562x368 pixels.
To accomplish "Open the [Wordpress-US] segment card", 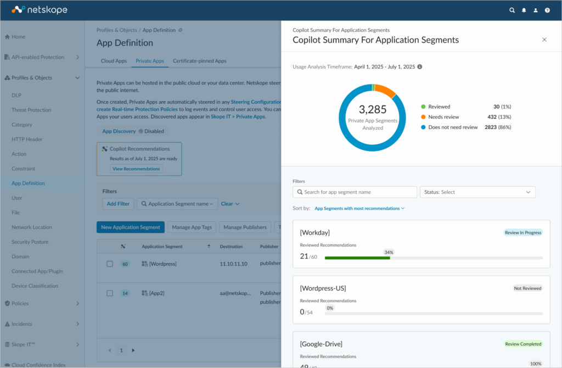I will tap(421, 300).
